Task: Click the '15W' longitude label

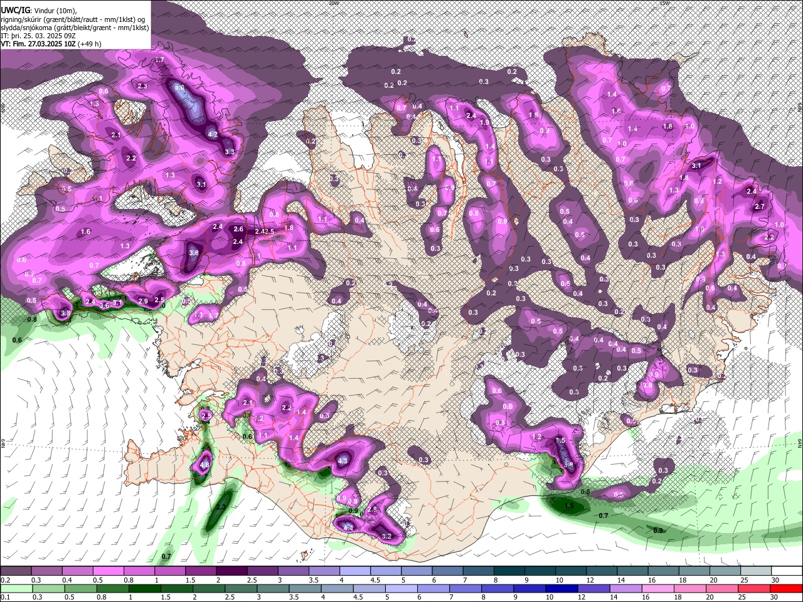Action: pyautogui.click(x=664, y=3)
